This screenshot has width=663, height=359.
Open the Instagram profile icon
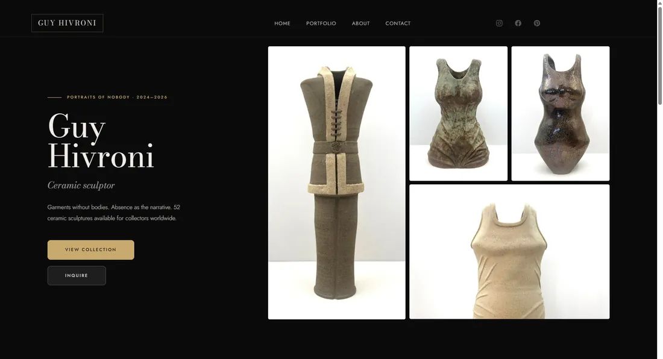tap(499, 23)
